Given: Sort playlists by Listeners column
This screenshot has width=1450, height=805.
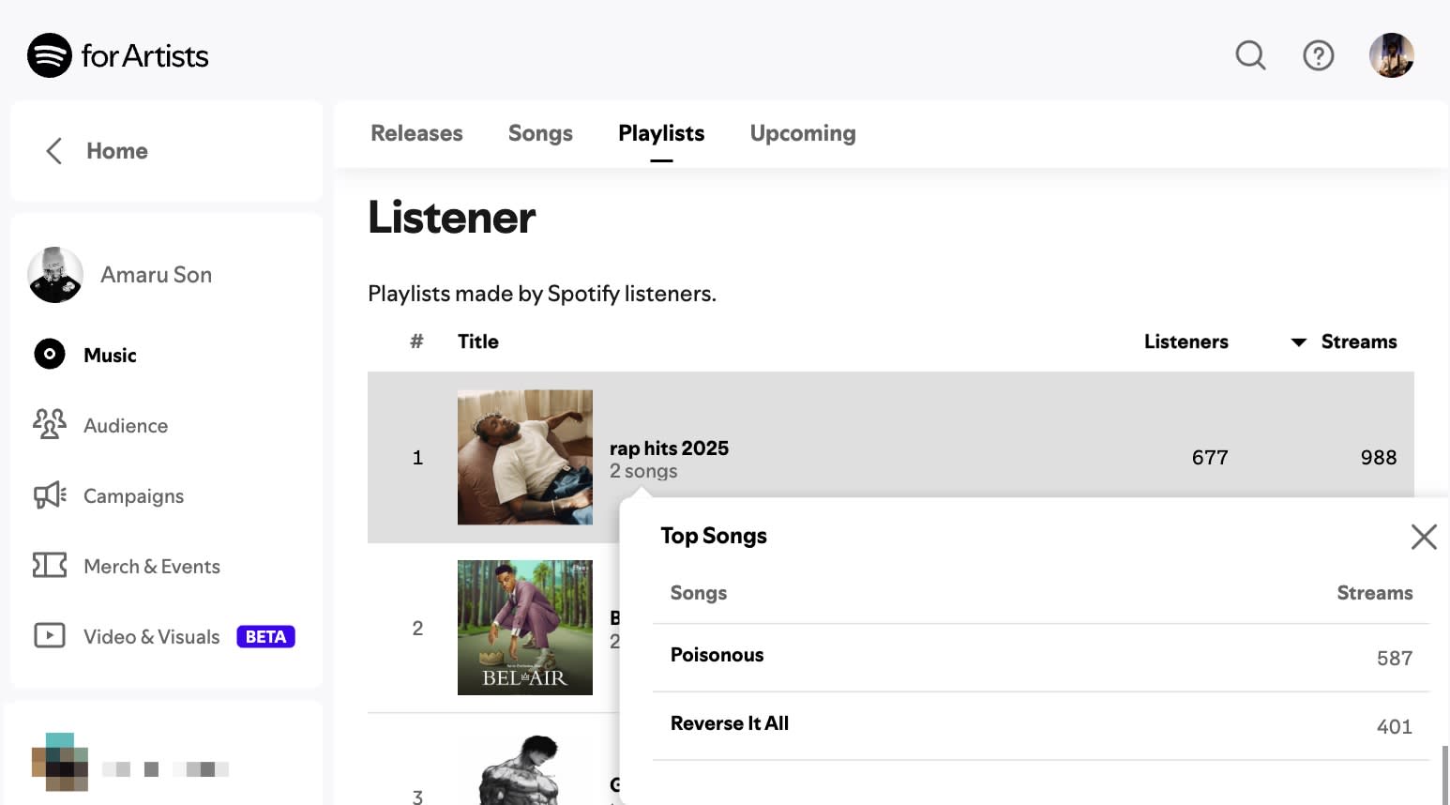Looking at the screenshot, I should click(1186, 342).
